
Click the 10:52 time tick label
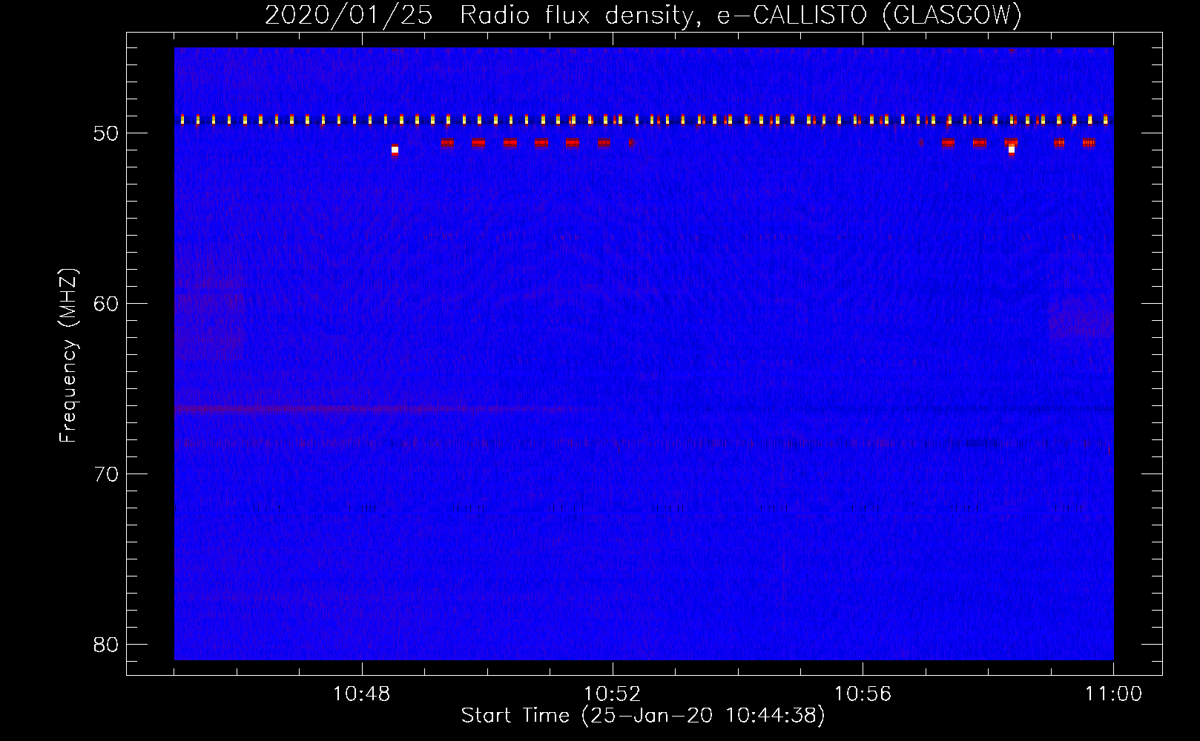[612, 694]
